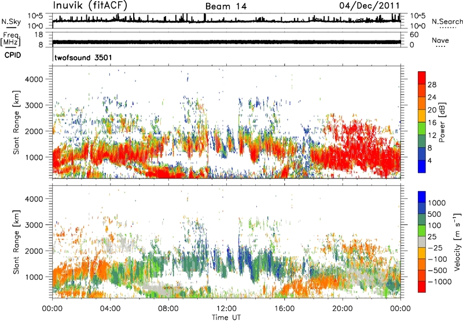Click the date '04/Dec/2011'
This screenshot has height=321, width=463.
click(x=369, y=5)
